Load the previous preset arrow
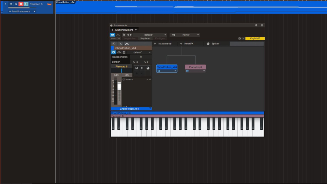Screen dimensions: 327x184 coord(128,35)
